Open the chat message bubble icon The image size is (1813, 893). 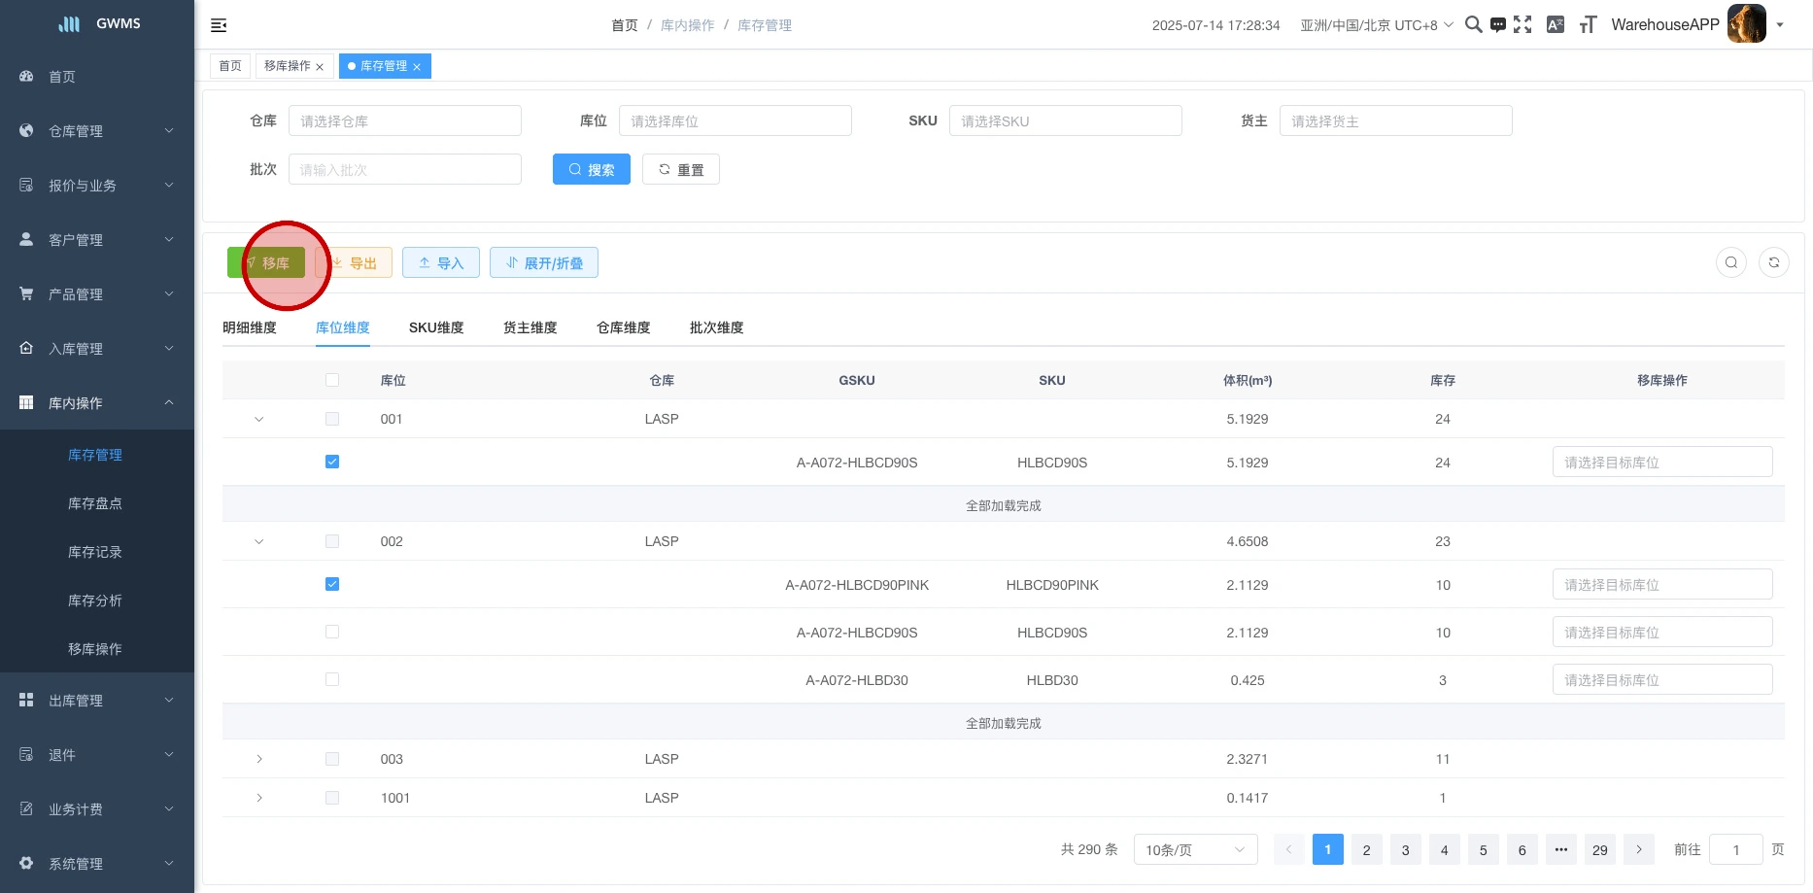1498,25
